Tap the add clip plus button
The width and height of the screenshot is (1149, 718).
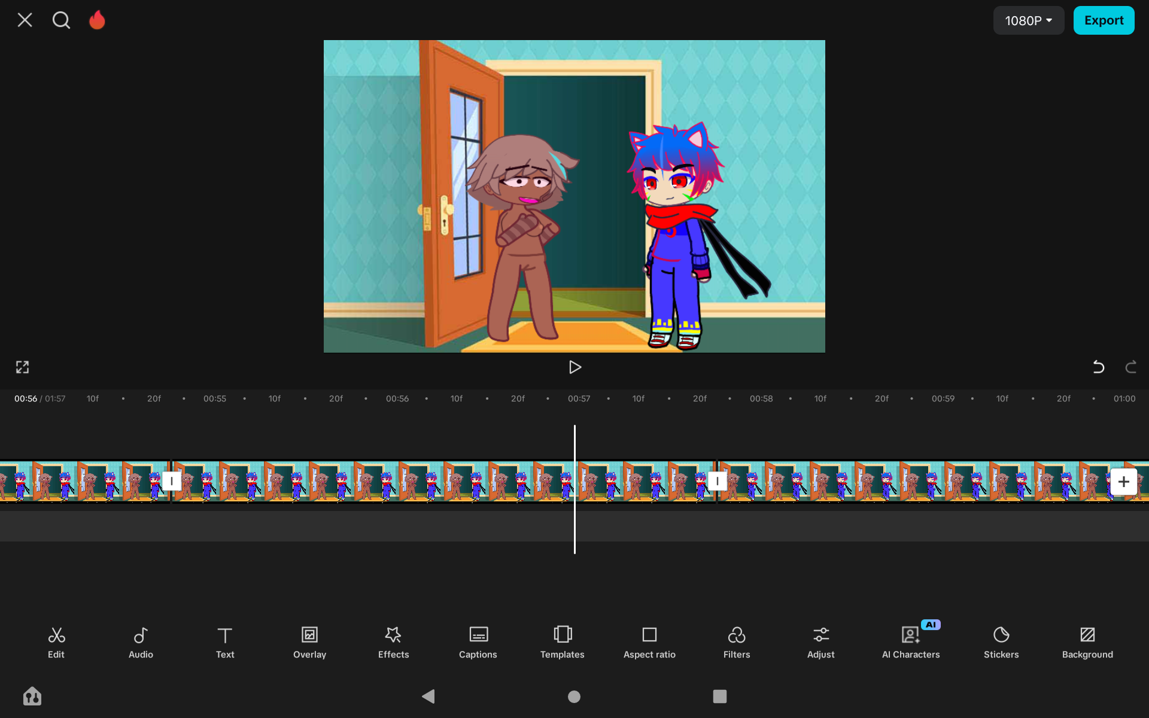coord(1123,482)
